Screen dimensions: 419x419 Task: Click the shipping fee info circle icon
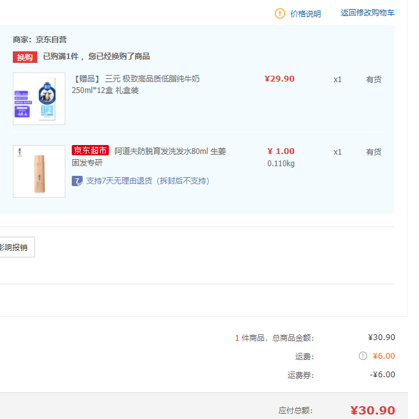[363, 356]
